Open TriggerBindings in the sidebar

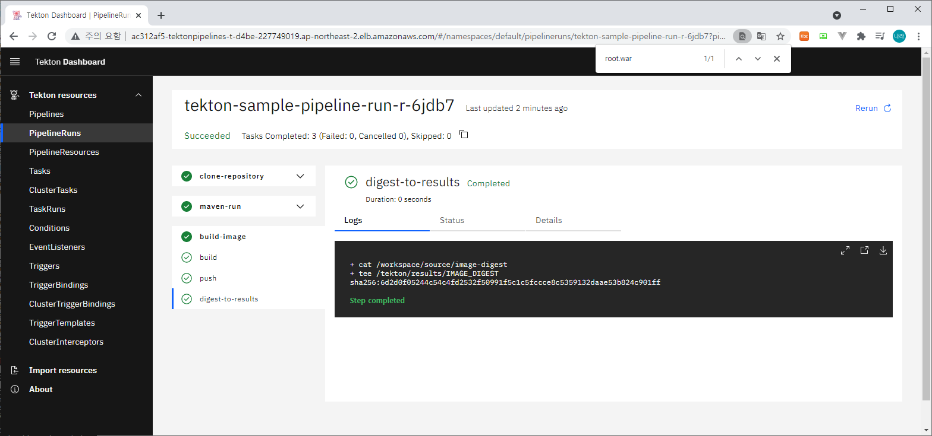76,285
